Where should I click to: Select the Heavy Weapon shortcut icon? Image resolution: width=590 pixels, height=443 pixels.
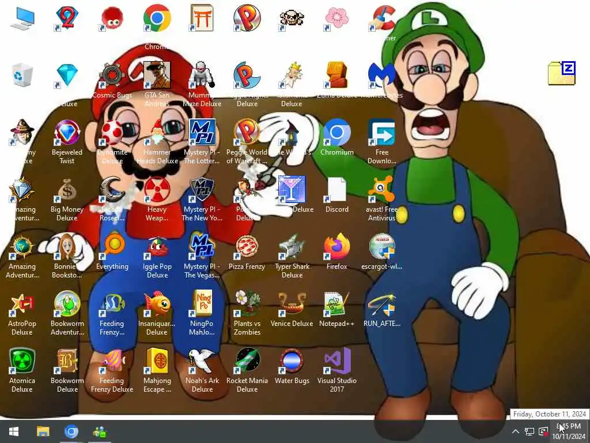pyautogui.click(x=157, y=190)
